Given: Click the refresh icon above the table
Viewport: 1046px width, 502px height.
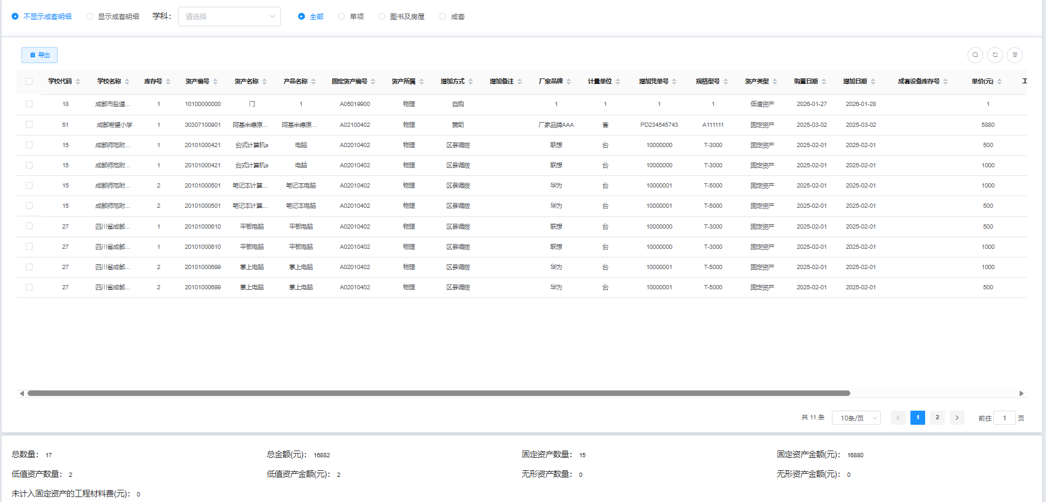Looking at the screenshot, I should point(995,55).
